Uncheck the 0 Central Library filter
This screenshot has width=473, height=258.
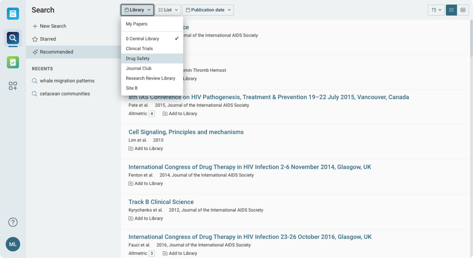pyautogui.click(x=142, y=38)
